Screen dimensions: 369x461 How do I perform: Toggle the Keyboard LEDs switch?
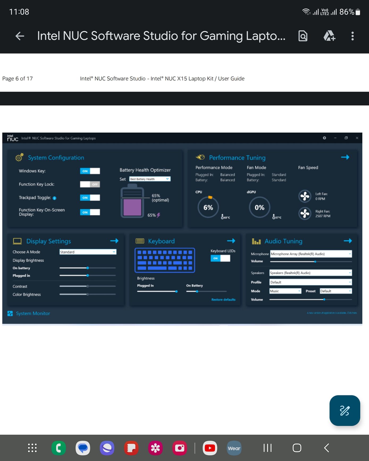(220, 258)
